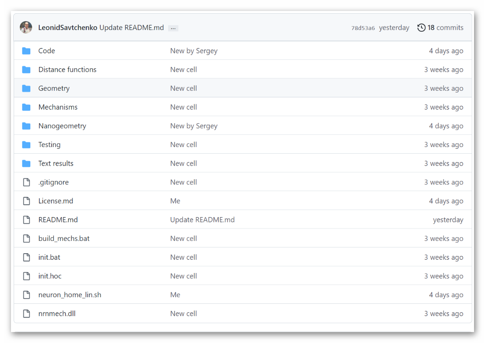Click the README.md file icon
The image size is (485, 343).
click(x=26, y=220)
